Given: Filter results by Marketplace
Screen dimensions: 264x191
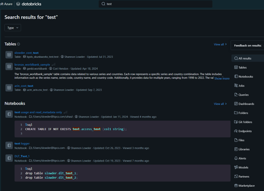Looking at the screenshot, I should point(245,186).
